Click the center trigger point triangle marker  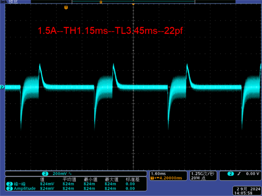(133, 4)
